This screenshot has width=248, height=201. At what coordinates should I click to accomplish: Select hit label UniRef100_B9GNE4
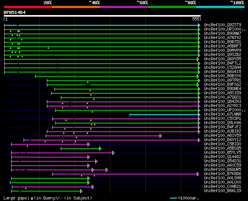[x=222, y=89]
